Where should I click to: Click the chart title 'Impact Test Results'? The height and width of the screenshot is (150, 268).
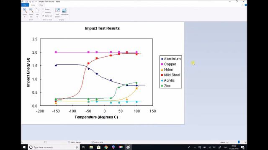tap(102, 28)
